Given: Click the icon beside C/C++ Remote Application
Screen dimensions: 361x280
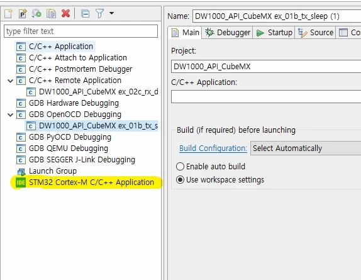Looking at the screenshot, I should click(21, 81).
